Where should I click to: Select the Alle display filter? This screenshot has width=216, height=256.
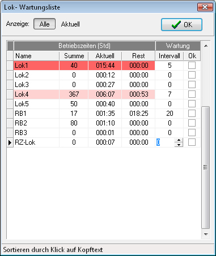(x=44, y=24)
